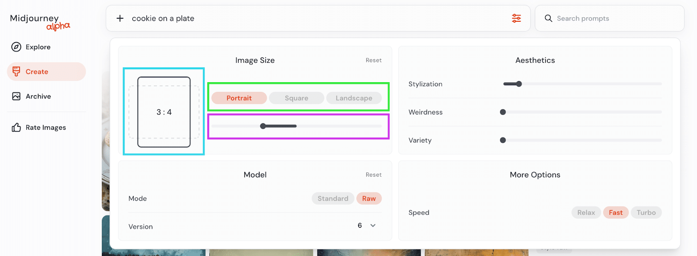Expand the Version dropdown chevron
The image size is (697, 256).
coord(373,226)
